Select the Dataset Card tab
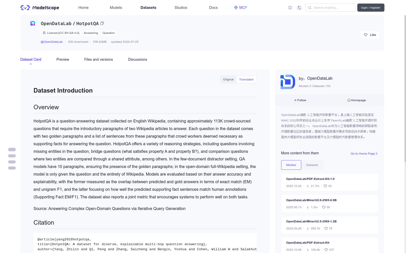 pos(31,59)
